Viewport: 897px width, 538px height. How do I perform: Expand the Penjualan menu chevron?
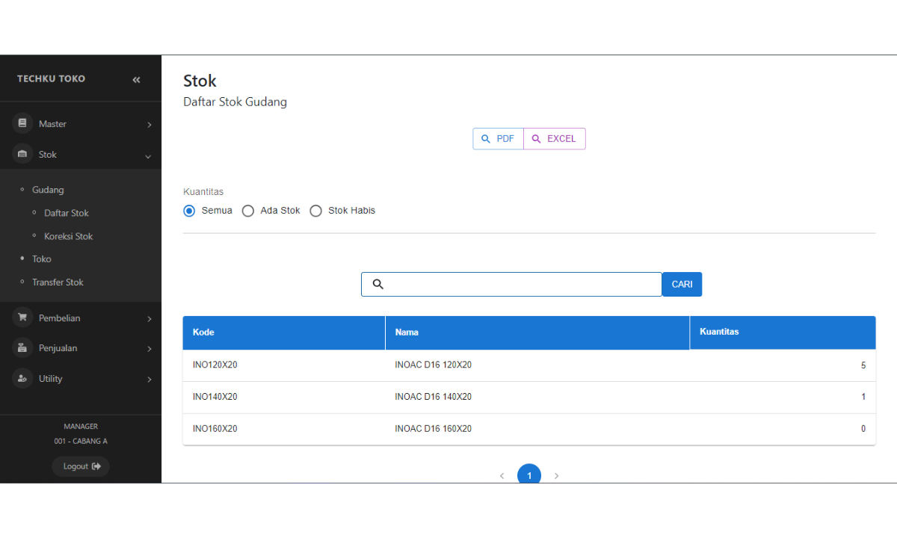click(149, 349)
